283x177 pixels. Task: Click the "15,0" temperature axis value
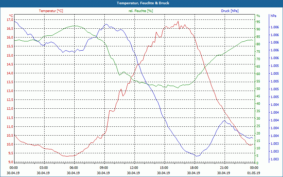10,55
